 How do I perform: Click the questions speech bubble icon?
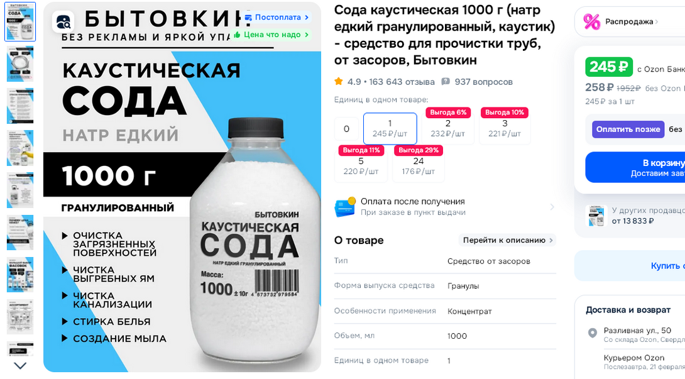click(x=445, y=82)
